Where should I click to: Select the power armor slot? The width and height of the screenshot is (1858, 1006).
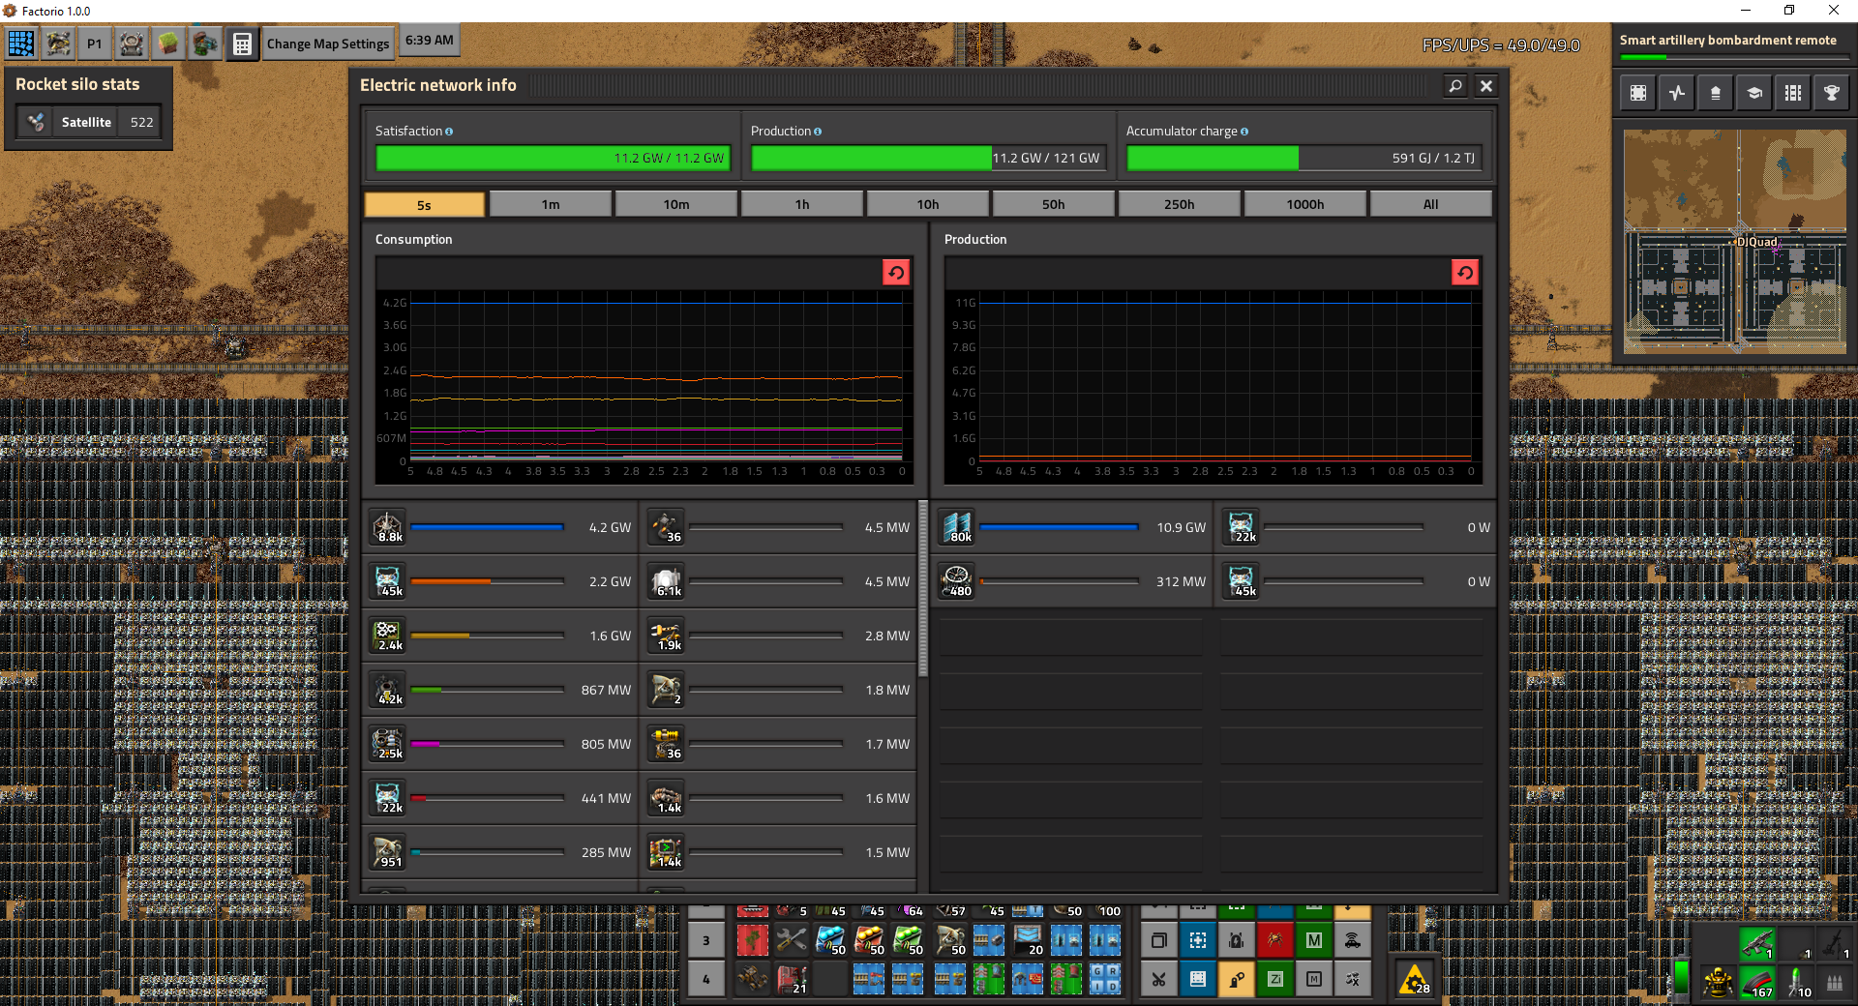(1719, 981)
